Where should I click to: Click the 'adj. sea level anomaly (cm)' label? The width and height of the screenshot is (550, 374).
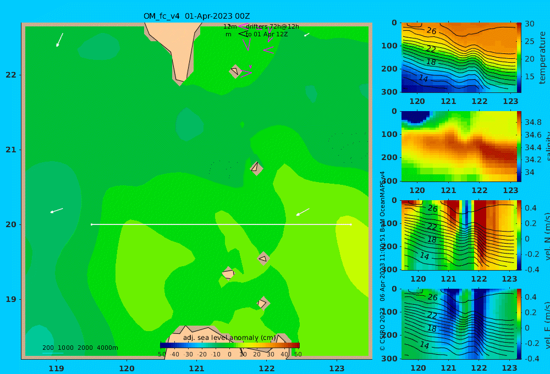(229, 338)
